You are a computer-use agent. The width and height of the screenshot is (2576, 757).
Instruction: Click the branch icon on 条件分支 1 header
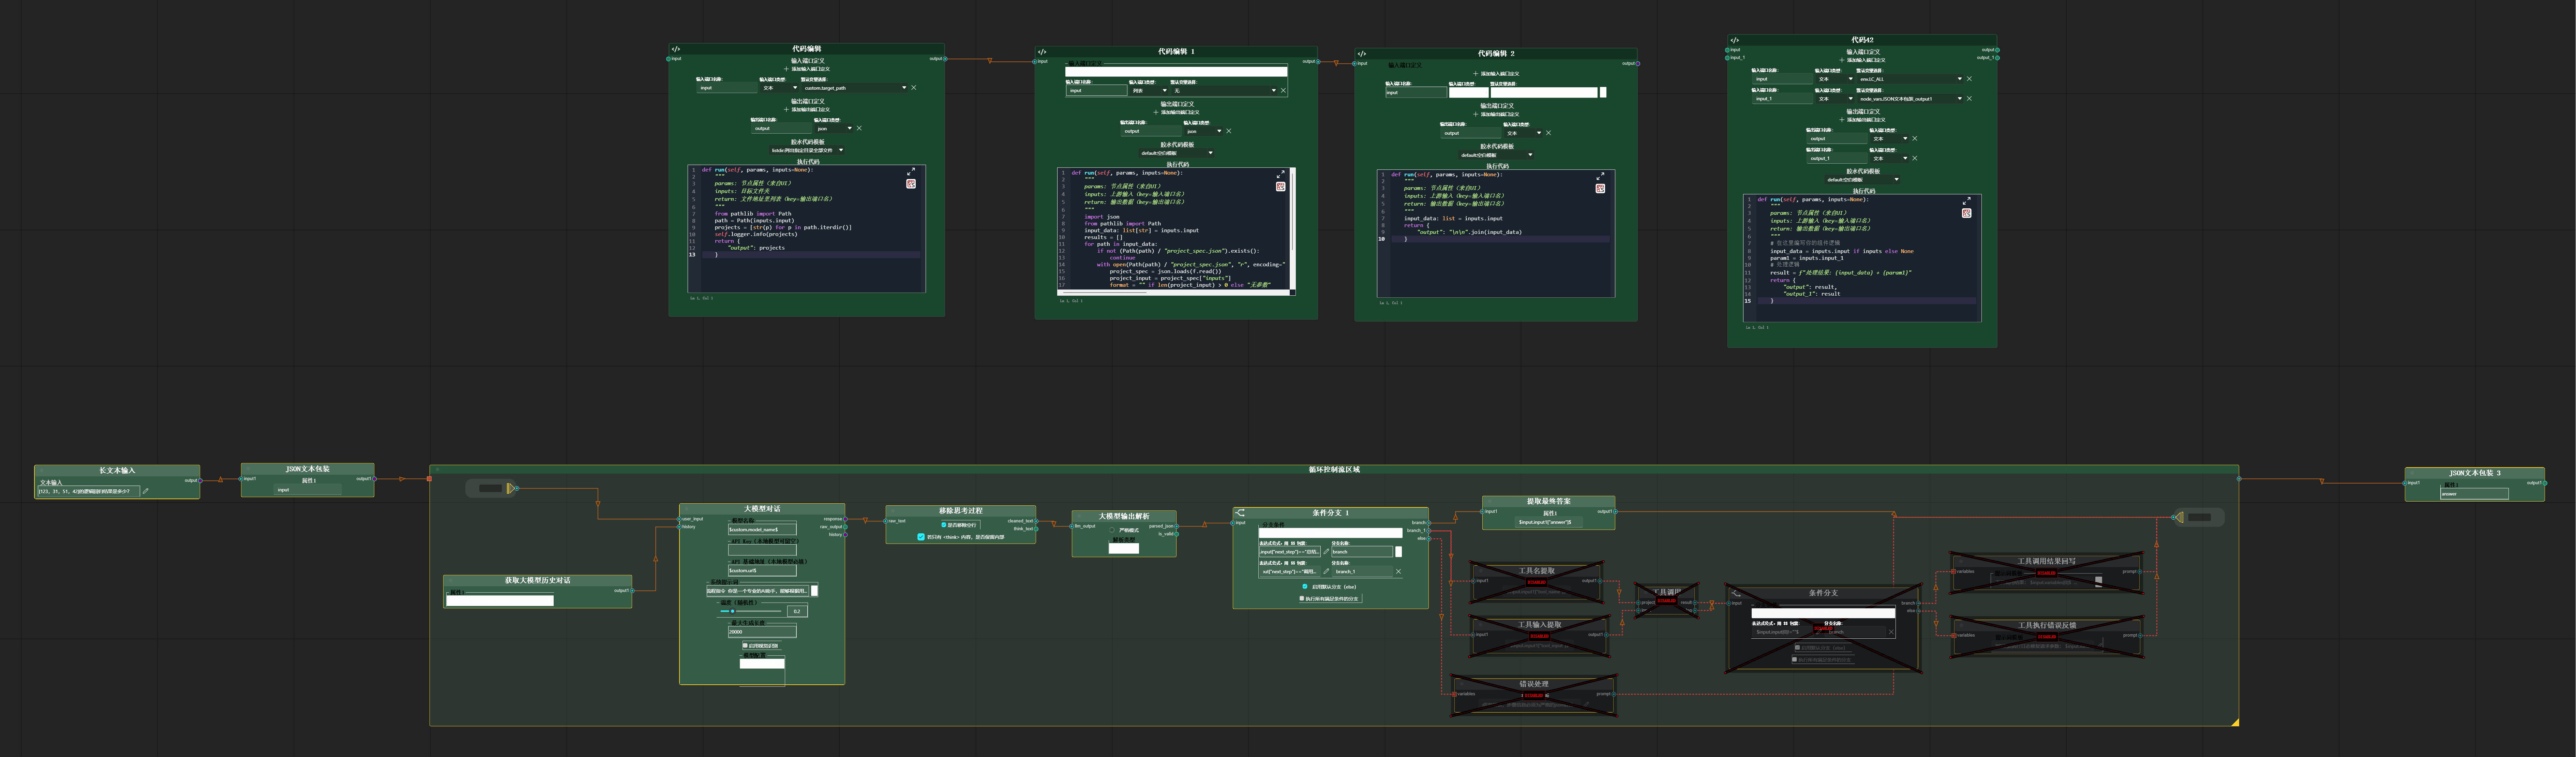coord(1240,513)
